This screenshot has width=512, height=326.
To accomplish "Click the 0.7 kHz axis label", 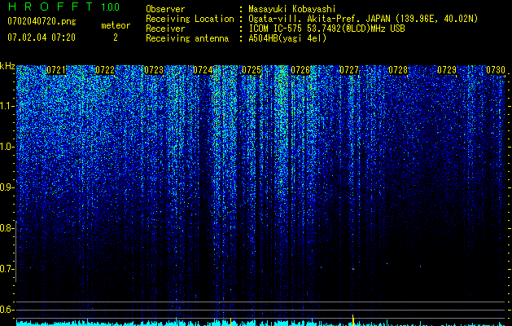I will tap(6, 269).
